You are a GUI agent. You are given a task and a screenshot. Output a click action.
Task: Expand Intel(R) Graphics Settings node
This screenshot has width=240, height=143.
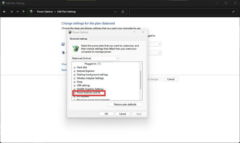coord(75,89)
